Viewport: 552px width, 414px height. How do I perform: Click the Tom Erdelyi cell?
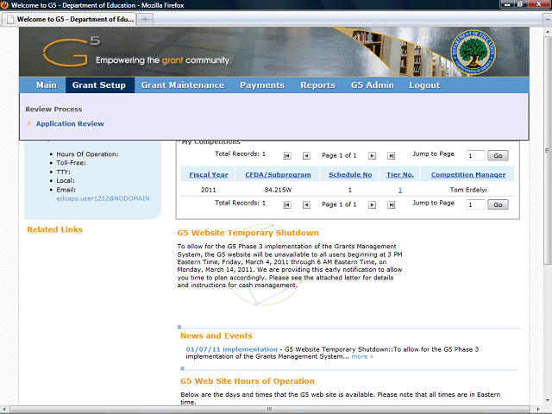tap(468, 190)
